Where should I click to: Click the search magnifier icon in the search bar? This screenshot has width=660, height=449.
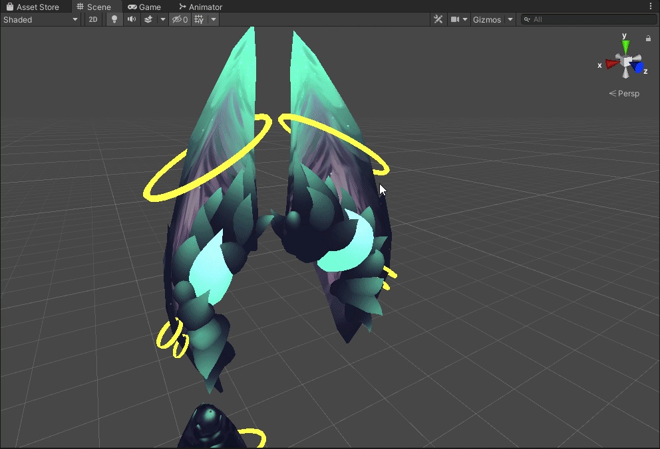pos(526,19)
